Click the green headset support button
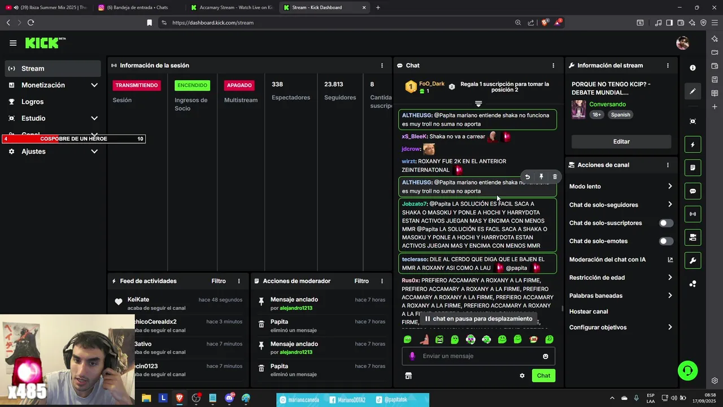The width and height of the screenshot is (723, 407). tap(687, 371)
